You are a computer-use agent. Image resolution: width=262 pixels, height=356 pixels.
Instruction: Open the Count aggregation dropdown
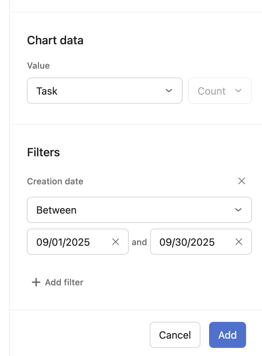click(220, 91)
